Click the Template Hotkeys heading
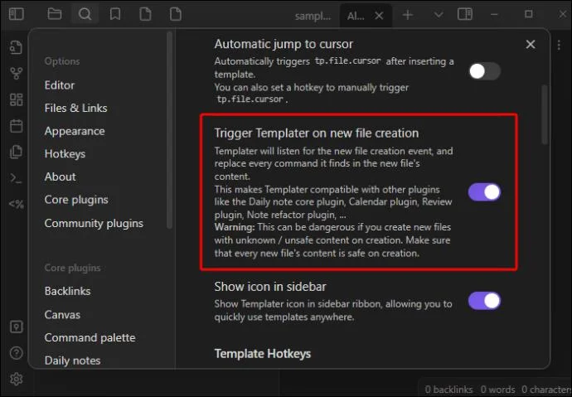This screenshot has height=397, width=572. 263,354
